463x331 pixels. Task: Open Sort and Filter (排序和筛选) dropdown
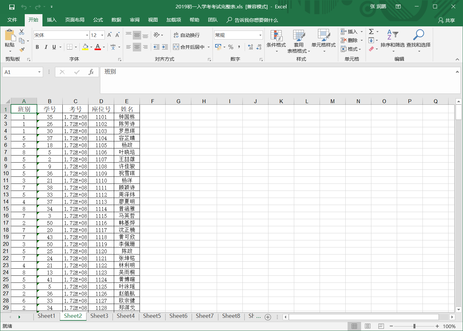point(393,41)
